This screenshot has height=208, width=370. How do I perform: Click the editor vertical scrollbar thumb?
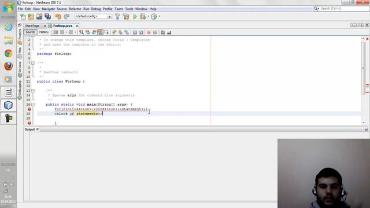tap(363, 68)
